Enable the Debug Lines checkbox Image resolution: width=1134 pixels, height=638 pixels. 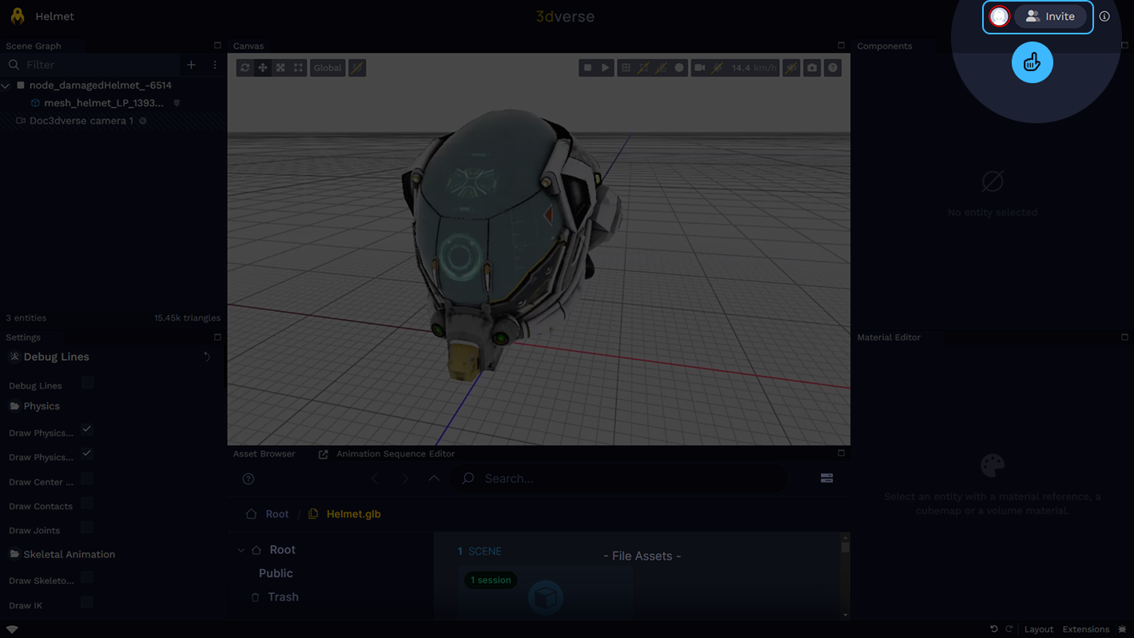(88, 383)
